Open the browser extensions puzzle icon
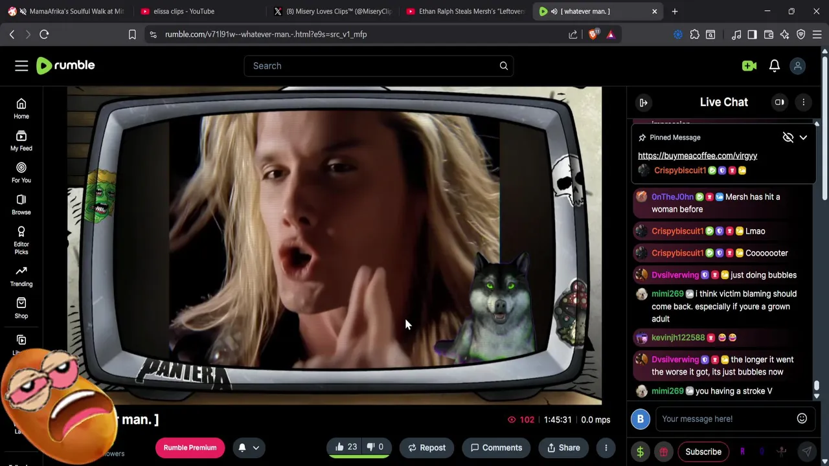This screenshot has width=829, height=466. (x=695, y=34)
